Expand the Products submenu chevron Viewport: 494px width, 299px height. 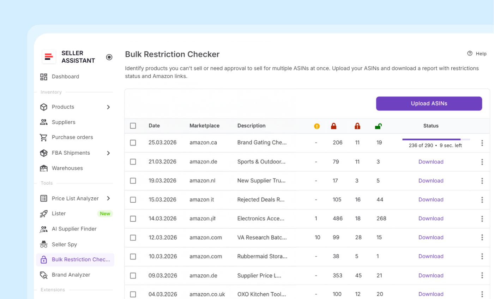pos(108,107)
